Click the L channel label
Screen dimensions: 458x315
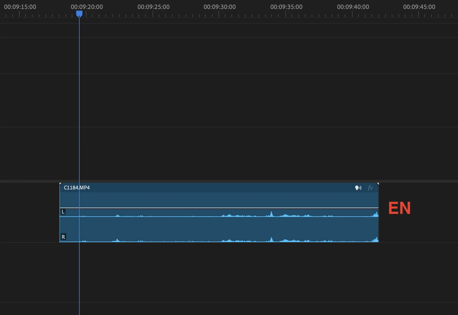[x=63, y=212]
